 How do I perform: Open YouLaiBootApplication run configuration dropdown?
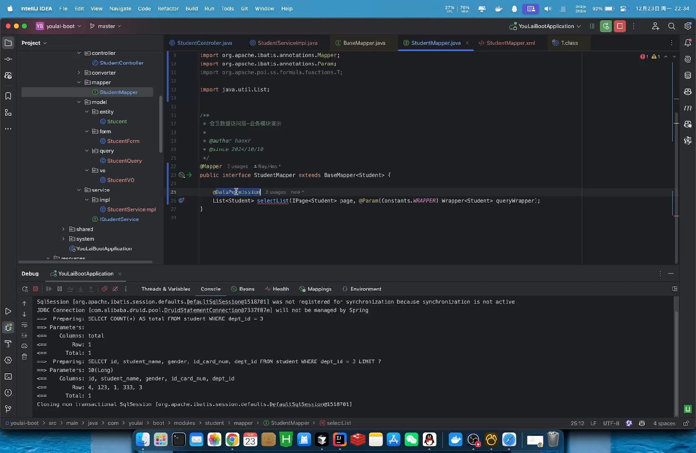click(545, 26)
